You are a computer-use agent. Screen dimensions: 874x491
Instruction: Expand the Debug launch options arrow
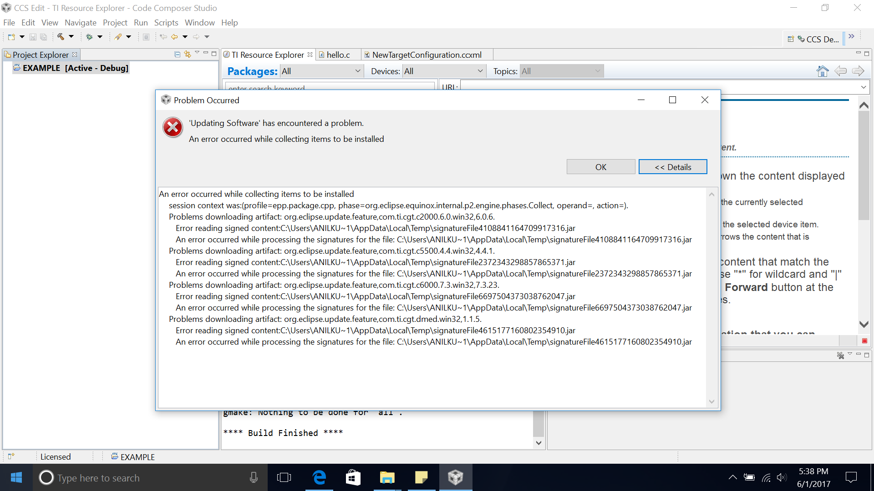point(100,37)
